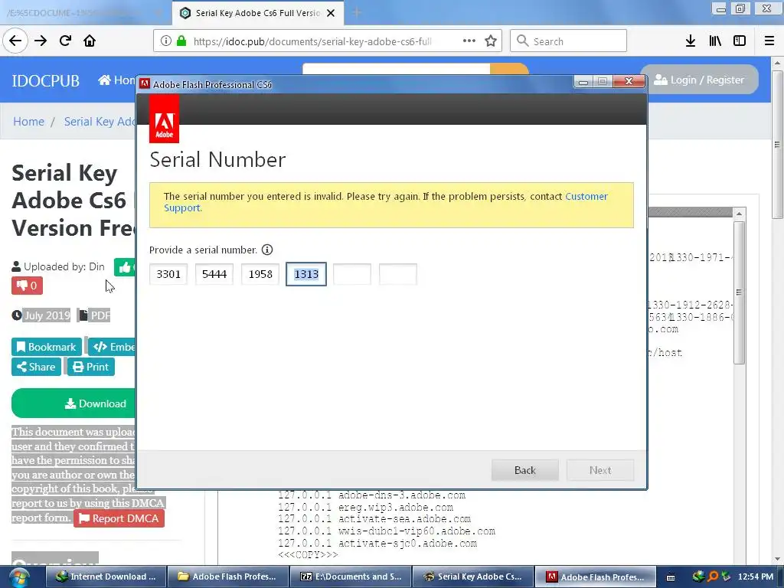Open the Firefox library icon
The height and width of the screenshot is (588, 784).
pos(715,41)
